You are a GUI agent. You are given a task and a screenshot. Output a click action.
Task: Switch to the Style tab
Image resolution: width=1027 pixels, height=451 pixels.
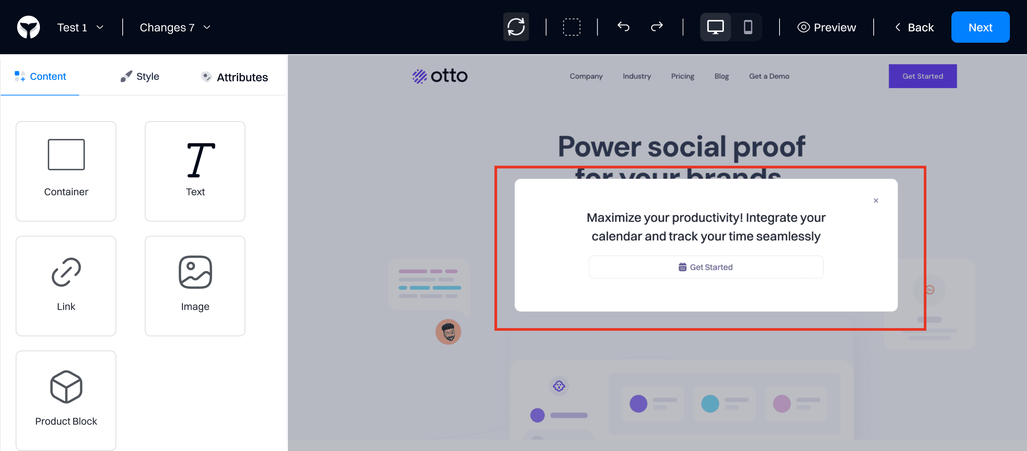pos(140,76)
